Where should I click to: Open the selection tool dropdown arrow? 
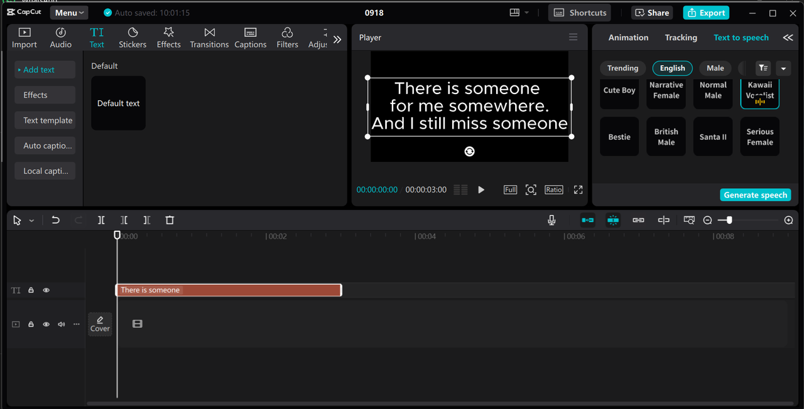[x=31, y=221]
